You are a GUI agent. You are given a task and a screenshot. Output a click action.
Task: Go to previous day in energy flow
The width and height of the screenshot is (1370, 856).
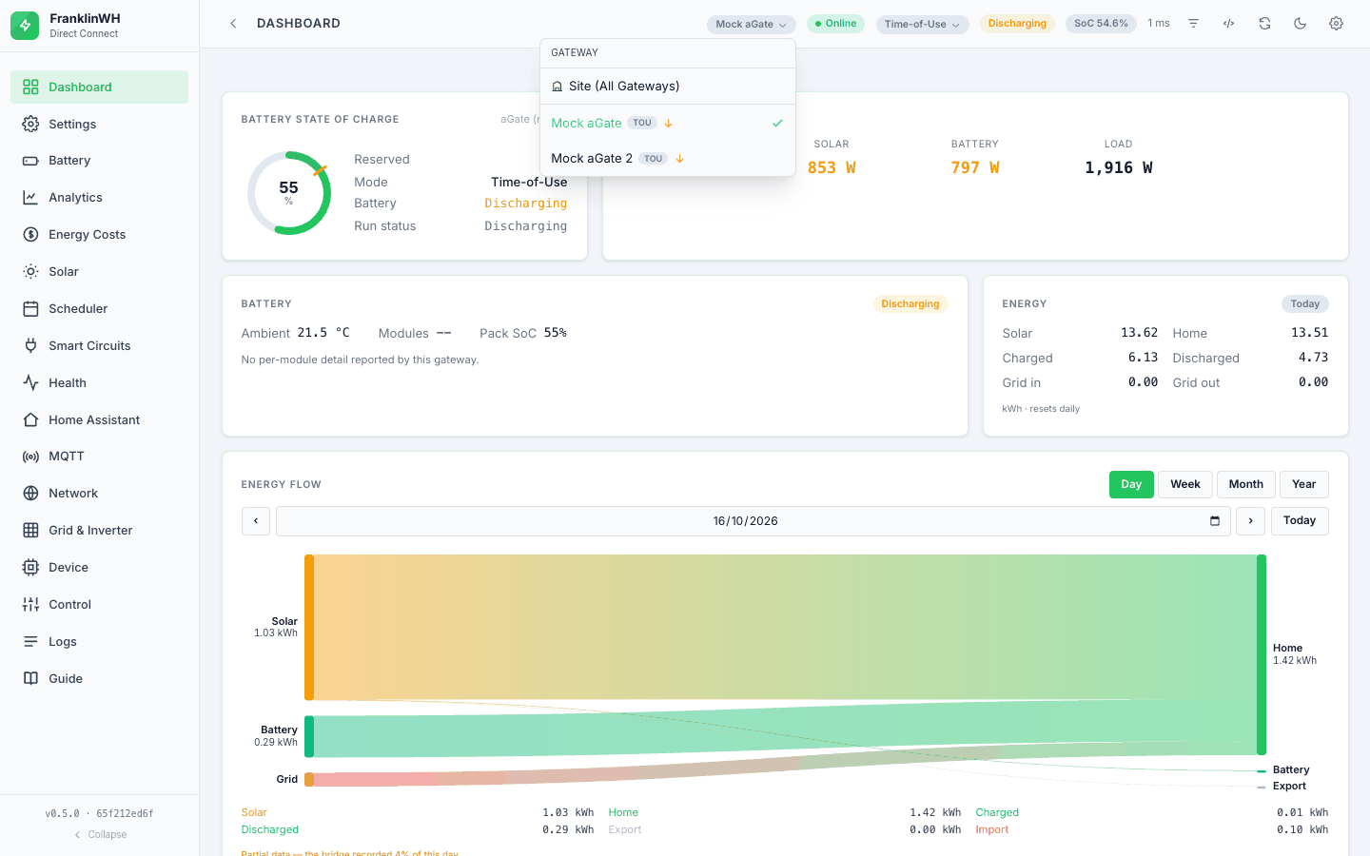click(256, 521)
